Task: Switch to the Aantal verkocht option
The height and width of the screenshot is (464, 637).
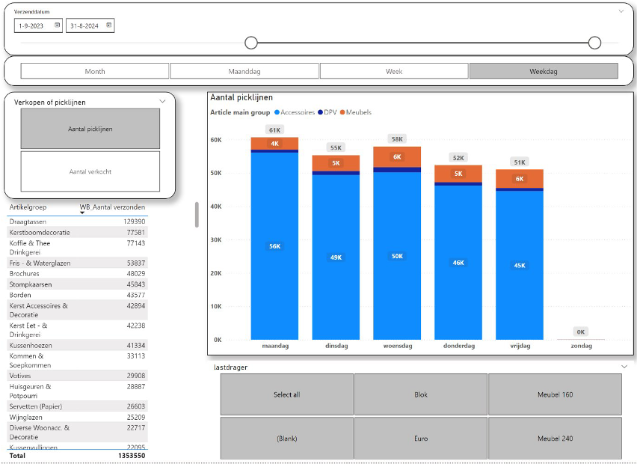Action: [x=90, y=171]
